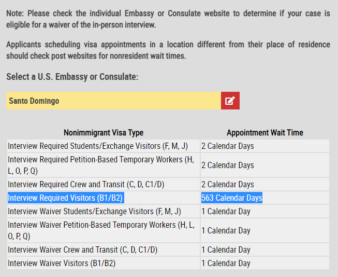Click the Select a U.S. Embassy or Consulate label
The image size is (338, 277).
(x=72, y=77)
